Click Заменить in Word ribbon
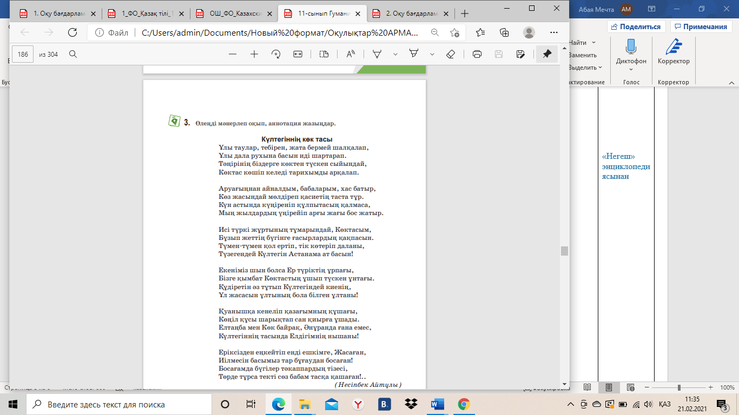739x415 pixels. click(582, 55)
